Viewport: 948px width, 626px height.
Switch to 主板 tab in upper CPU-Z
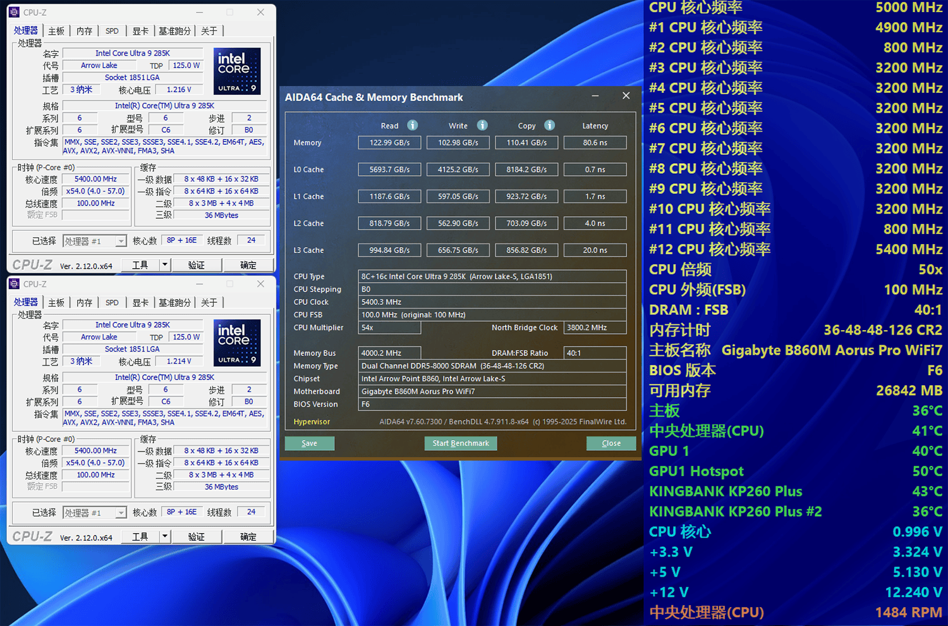coord(56,31)
